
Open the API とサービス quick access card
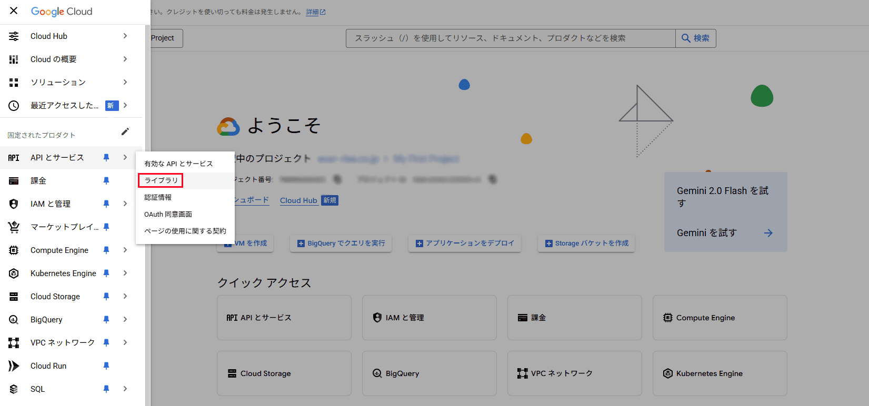(284, 318)
